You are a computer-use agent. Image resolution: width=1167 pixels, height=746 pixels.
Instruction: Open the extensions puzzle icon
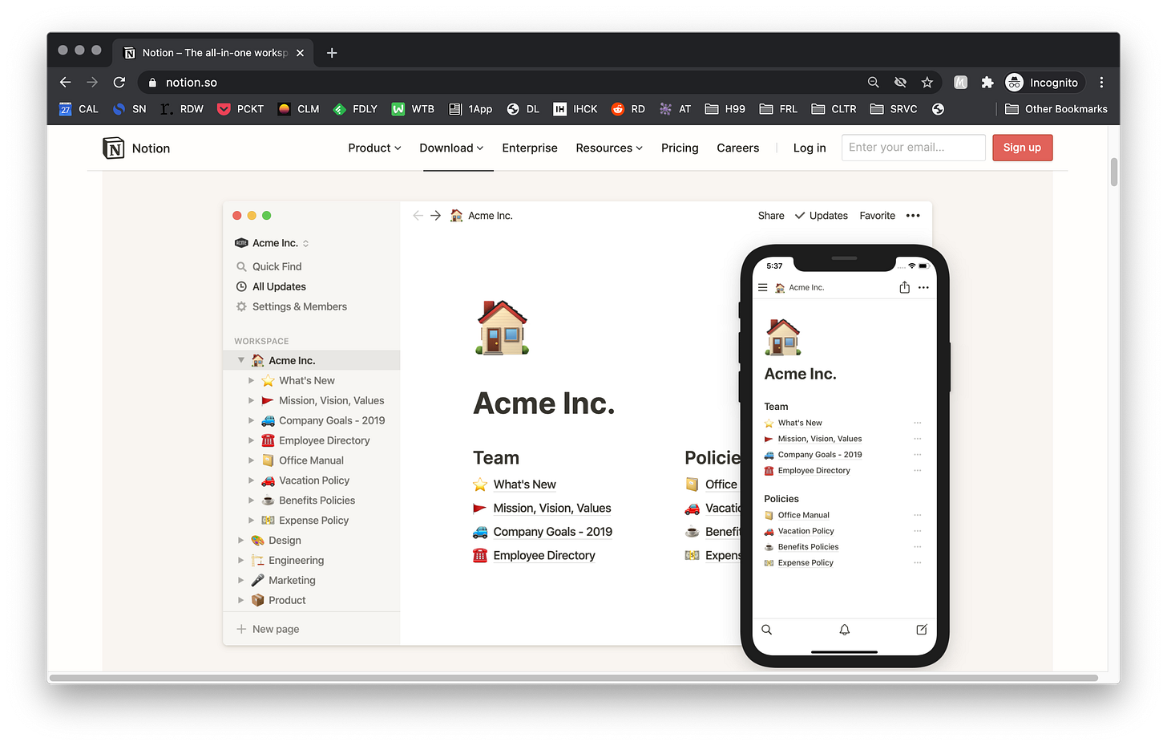(987, 82)
